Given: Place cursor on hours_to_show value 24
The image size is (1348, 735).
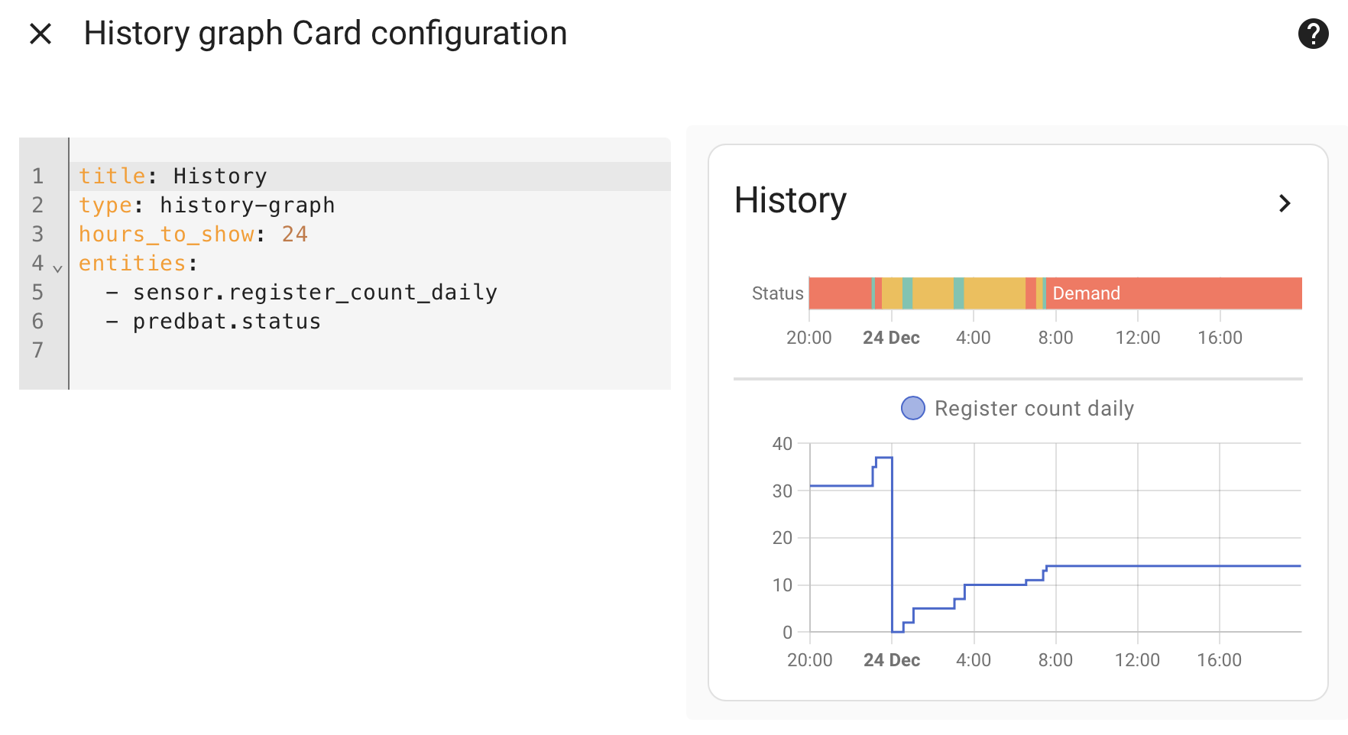Looking at the screenshot, I should [295, 234].
